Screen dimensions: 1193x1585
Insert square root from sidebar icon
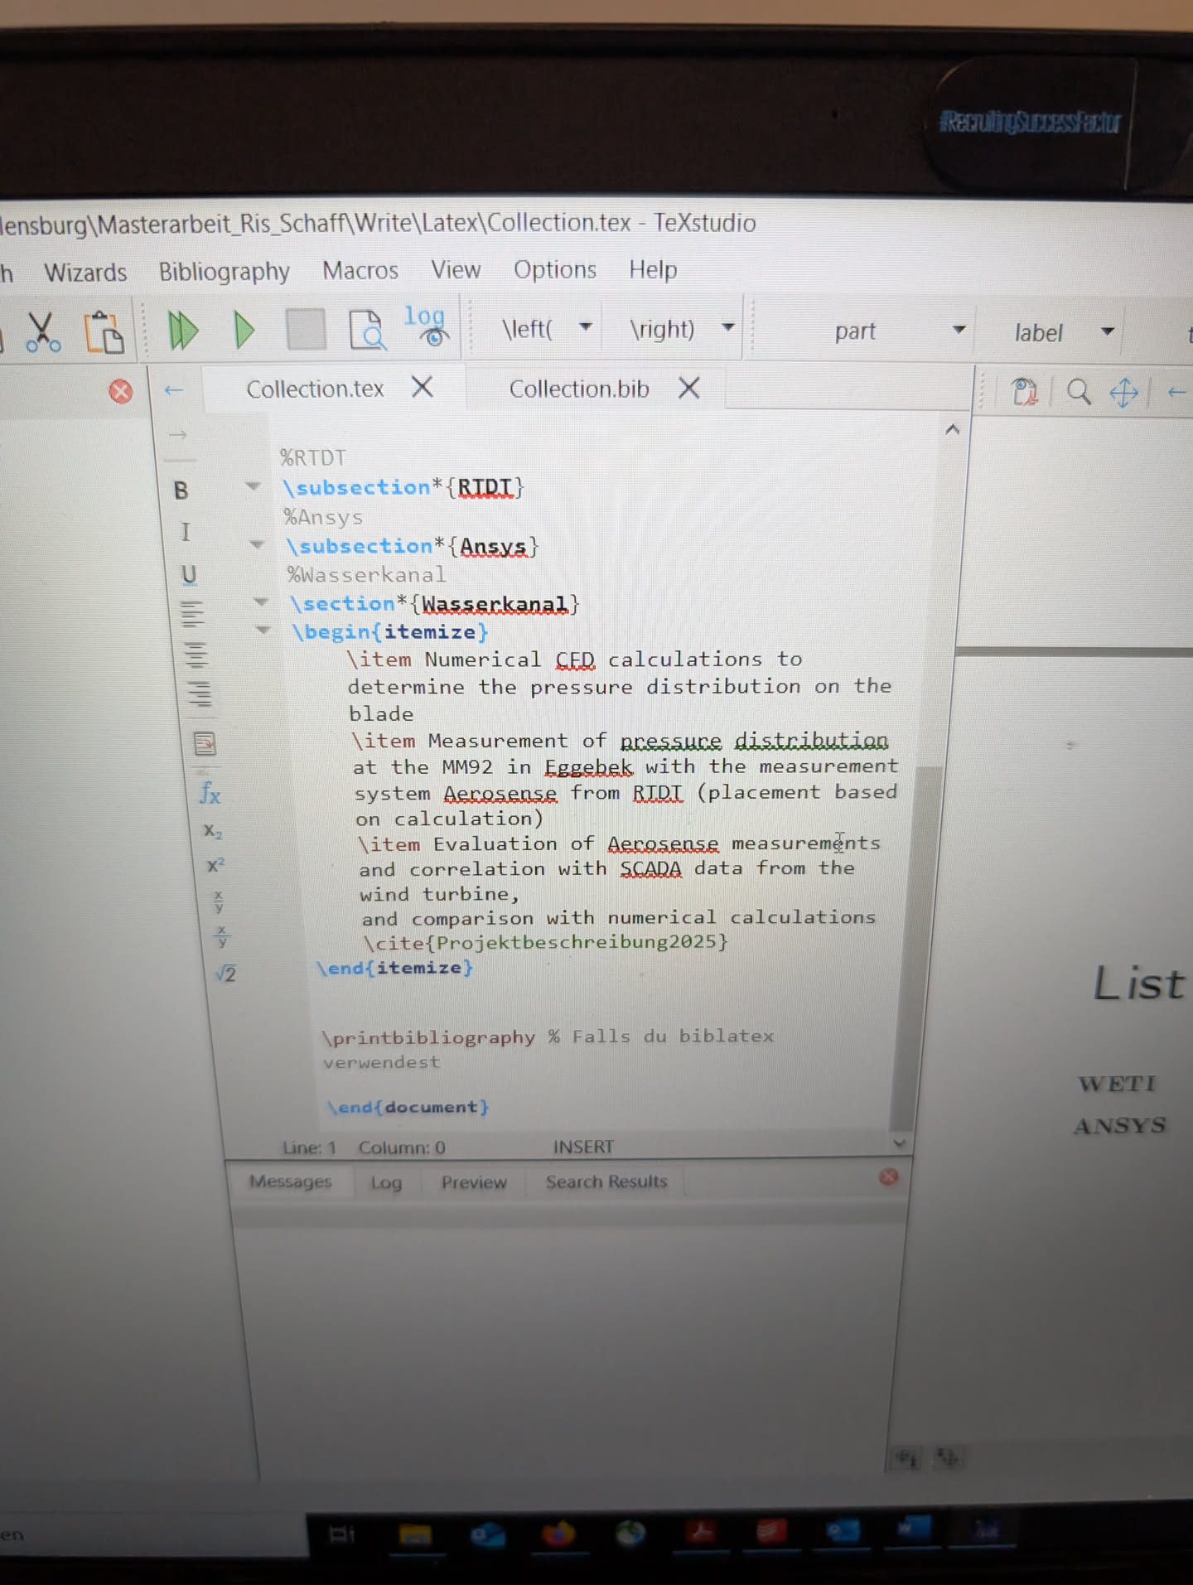pyautogui.click(x=225, y=974)
